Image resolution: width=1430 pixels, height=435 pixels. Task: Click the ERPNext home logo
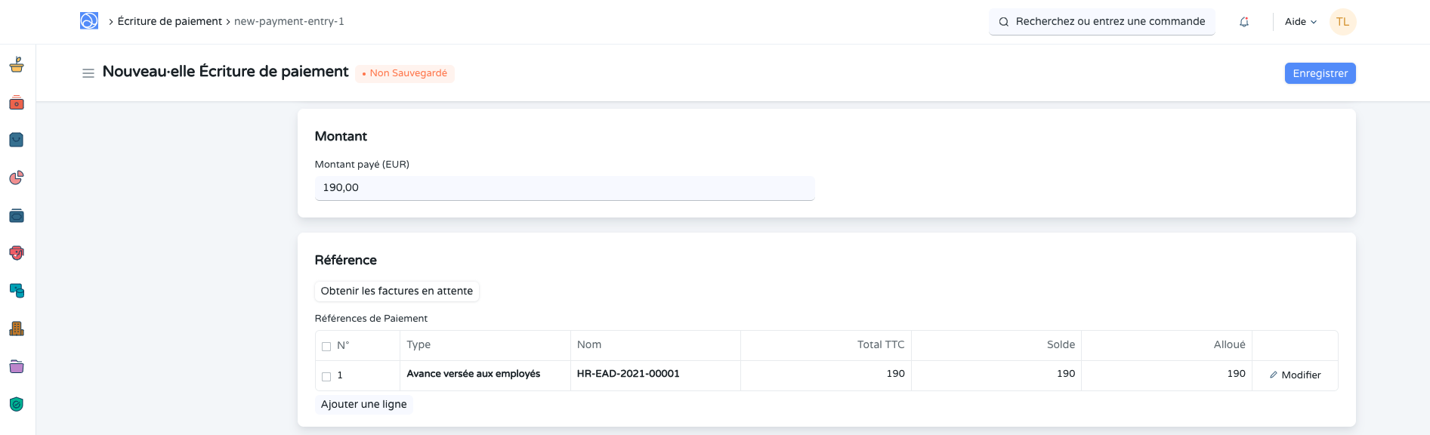tap(89, 21)
